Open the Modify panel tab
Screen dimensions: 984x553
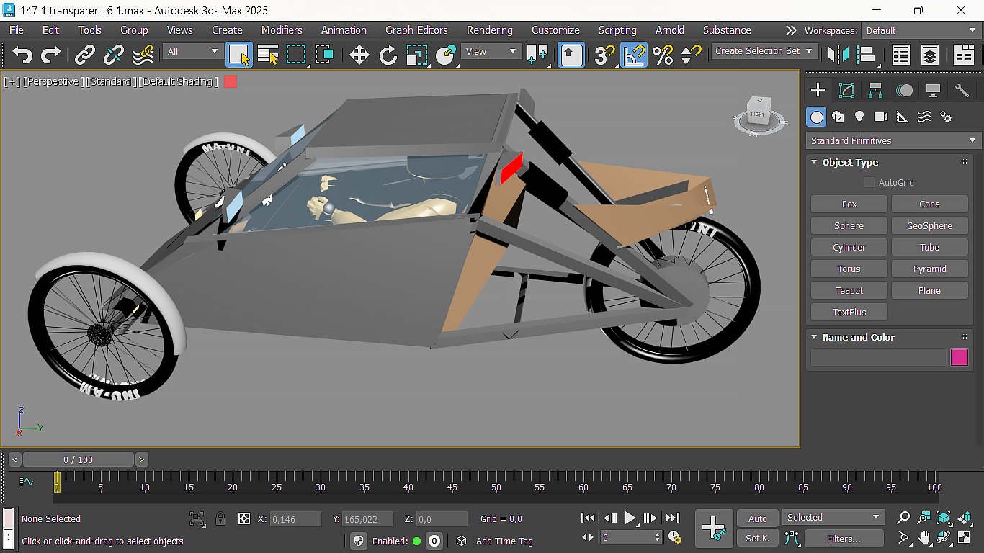click(846, 90)
